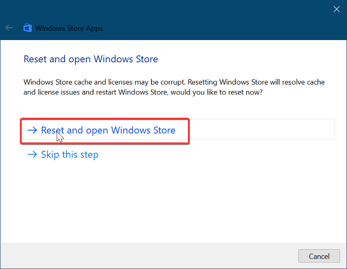Select the "Skip this step" link

(69, 155)
